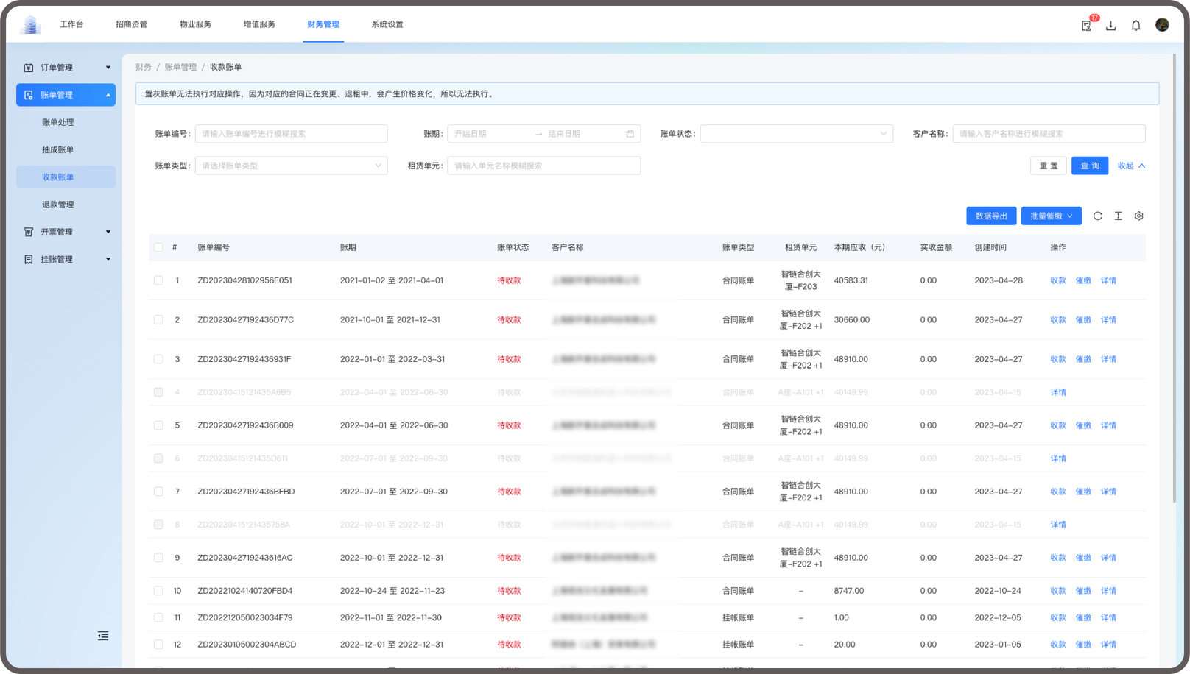The width and height of the screenshot is (1190, 674).
Task: Click the 查询 search button
Action: tap(1089, 166)
